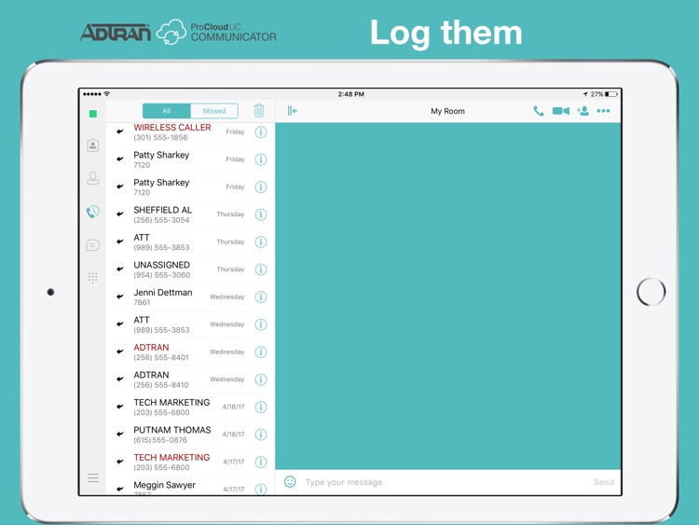Viewport: 699px width, 525px height.
Task: Add a participant to My Room
Action: 582,111
